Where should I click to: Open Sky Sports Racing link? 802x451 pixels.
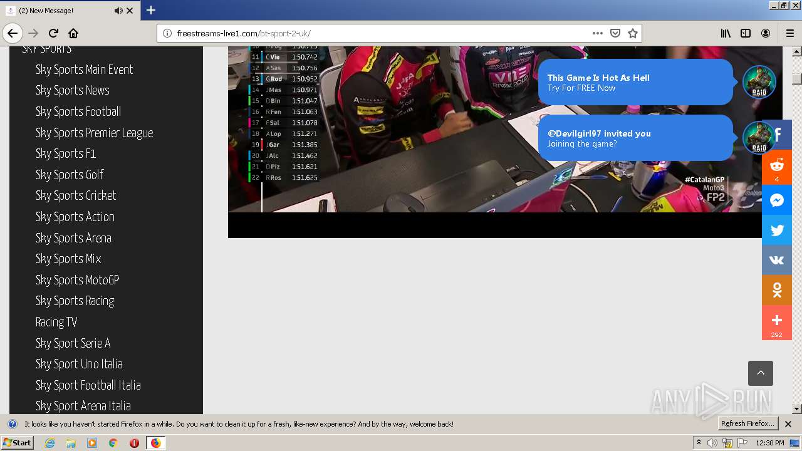(x=75, y=301)
